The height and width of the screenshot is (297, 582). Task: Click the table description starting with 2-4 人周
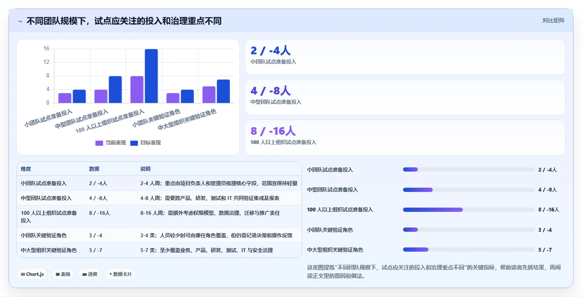pyautogui.click(x=219, y=183)
